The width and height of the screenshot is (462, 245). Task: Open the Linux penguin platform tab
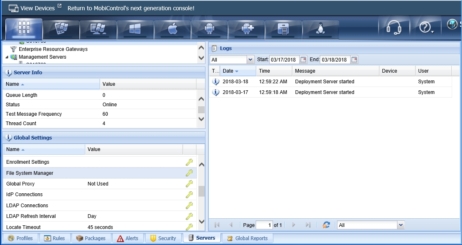[320, 29]
